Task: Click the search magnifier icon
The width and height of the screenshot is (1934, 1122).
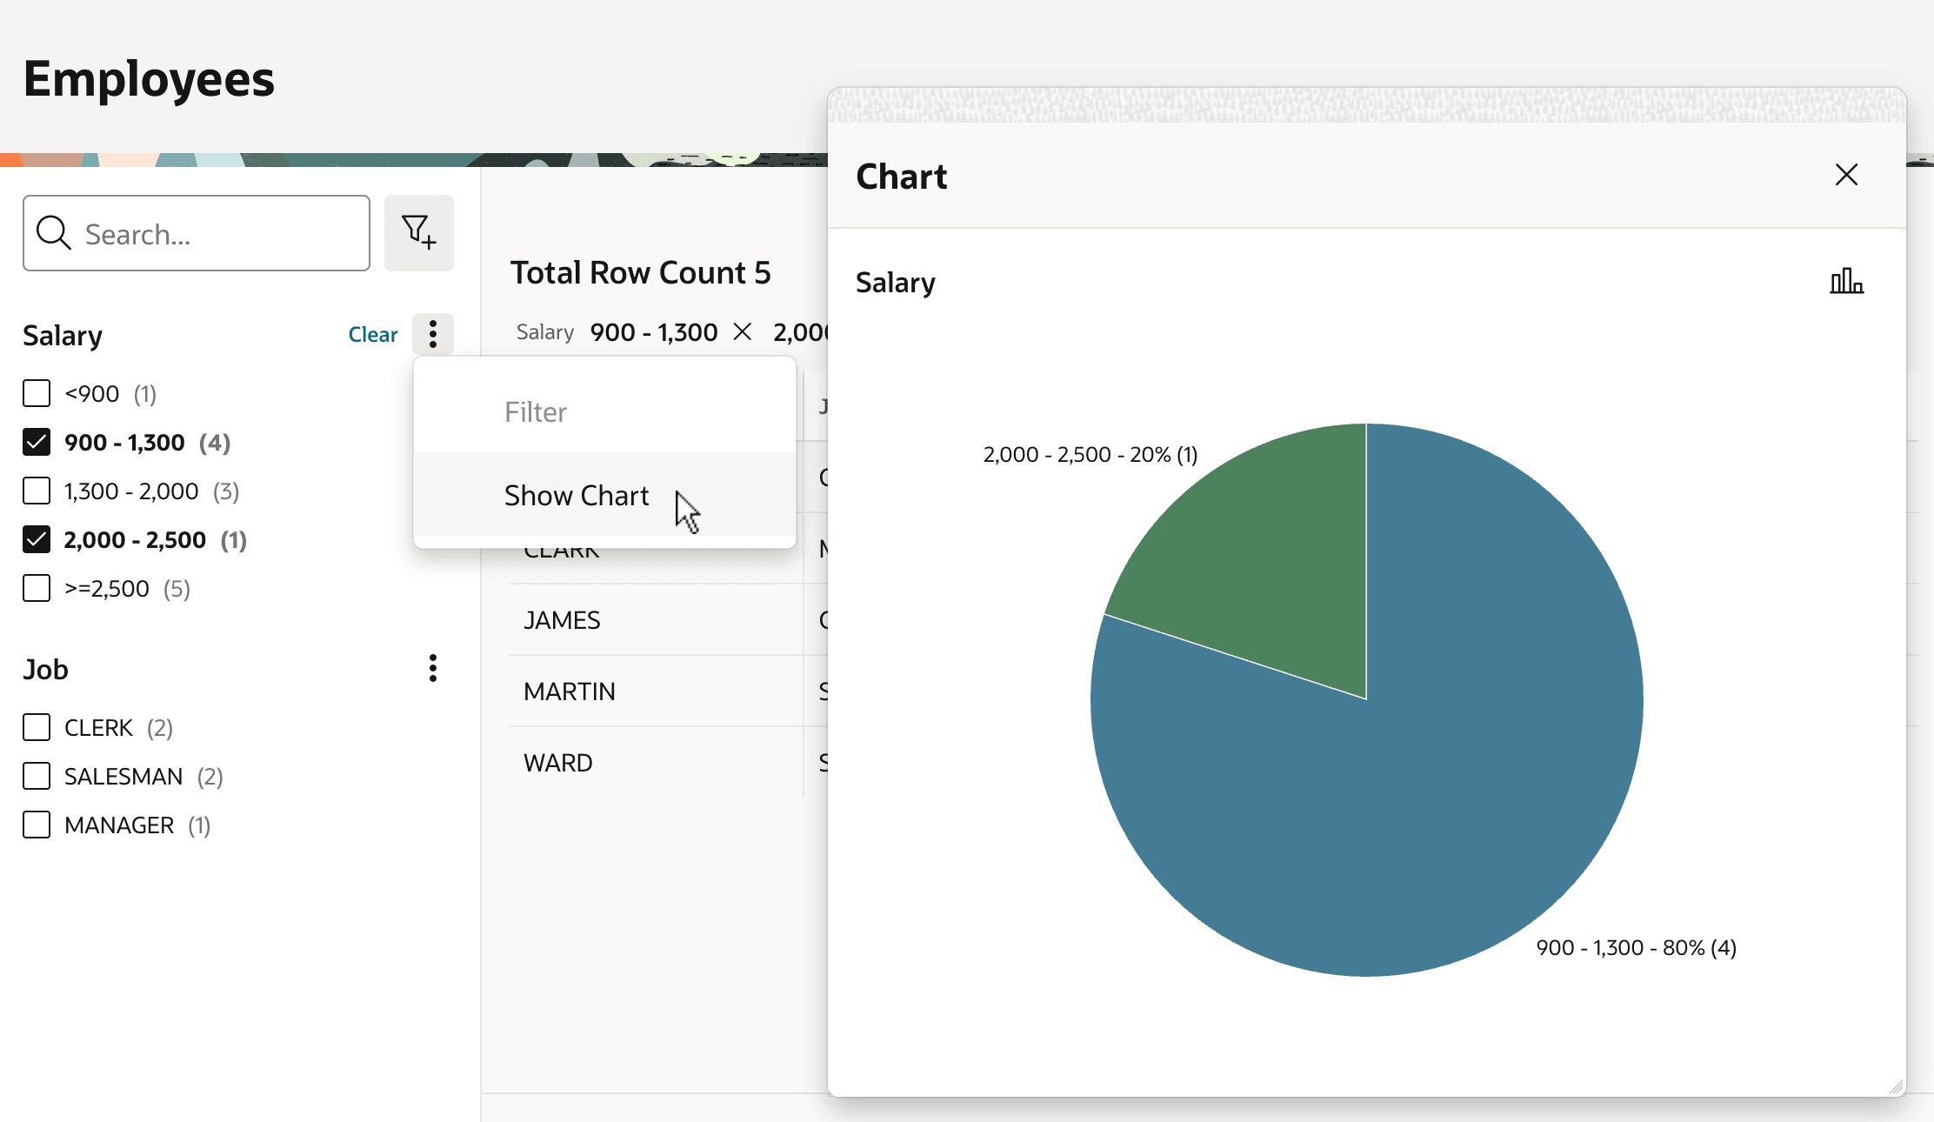Action: 53,233
